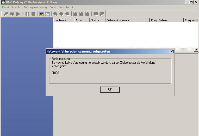The image size is (199, 136).
Task: Start defragmentation with the play button
Action: point(18,14)
